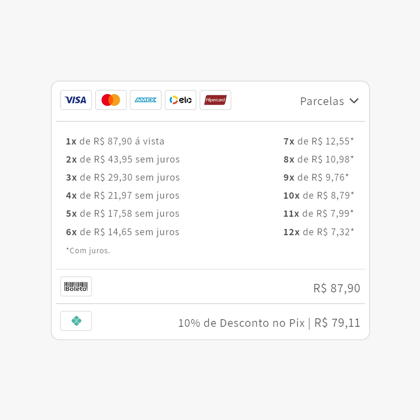
Task: Choose the Pix payment icon
Action: pos(76,320)
